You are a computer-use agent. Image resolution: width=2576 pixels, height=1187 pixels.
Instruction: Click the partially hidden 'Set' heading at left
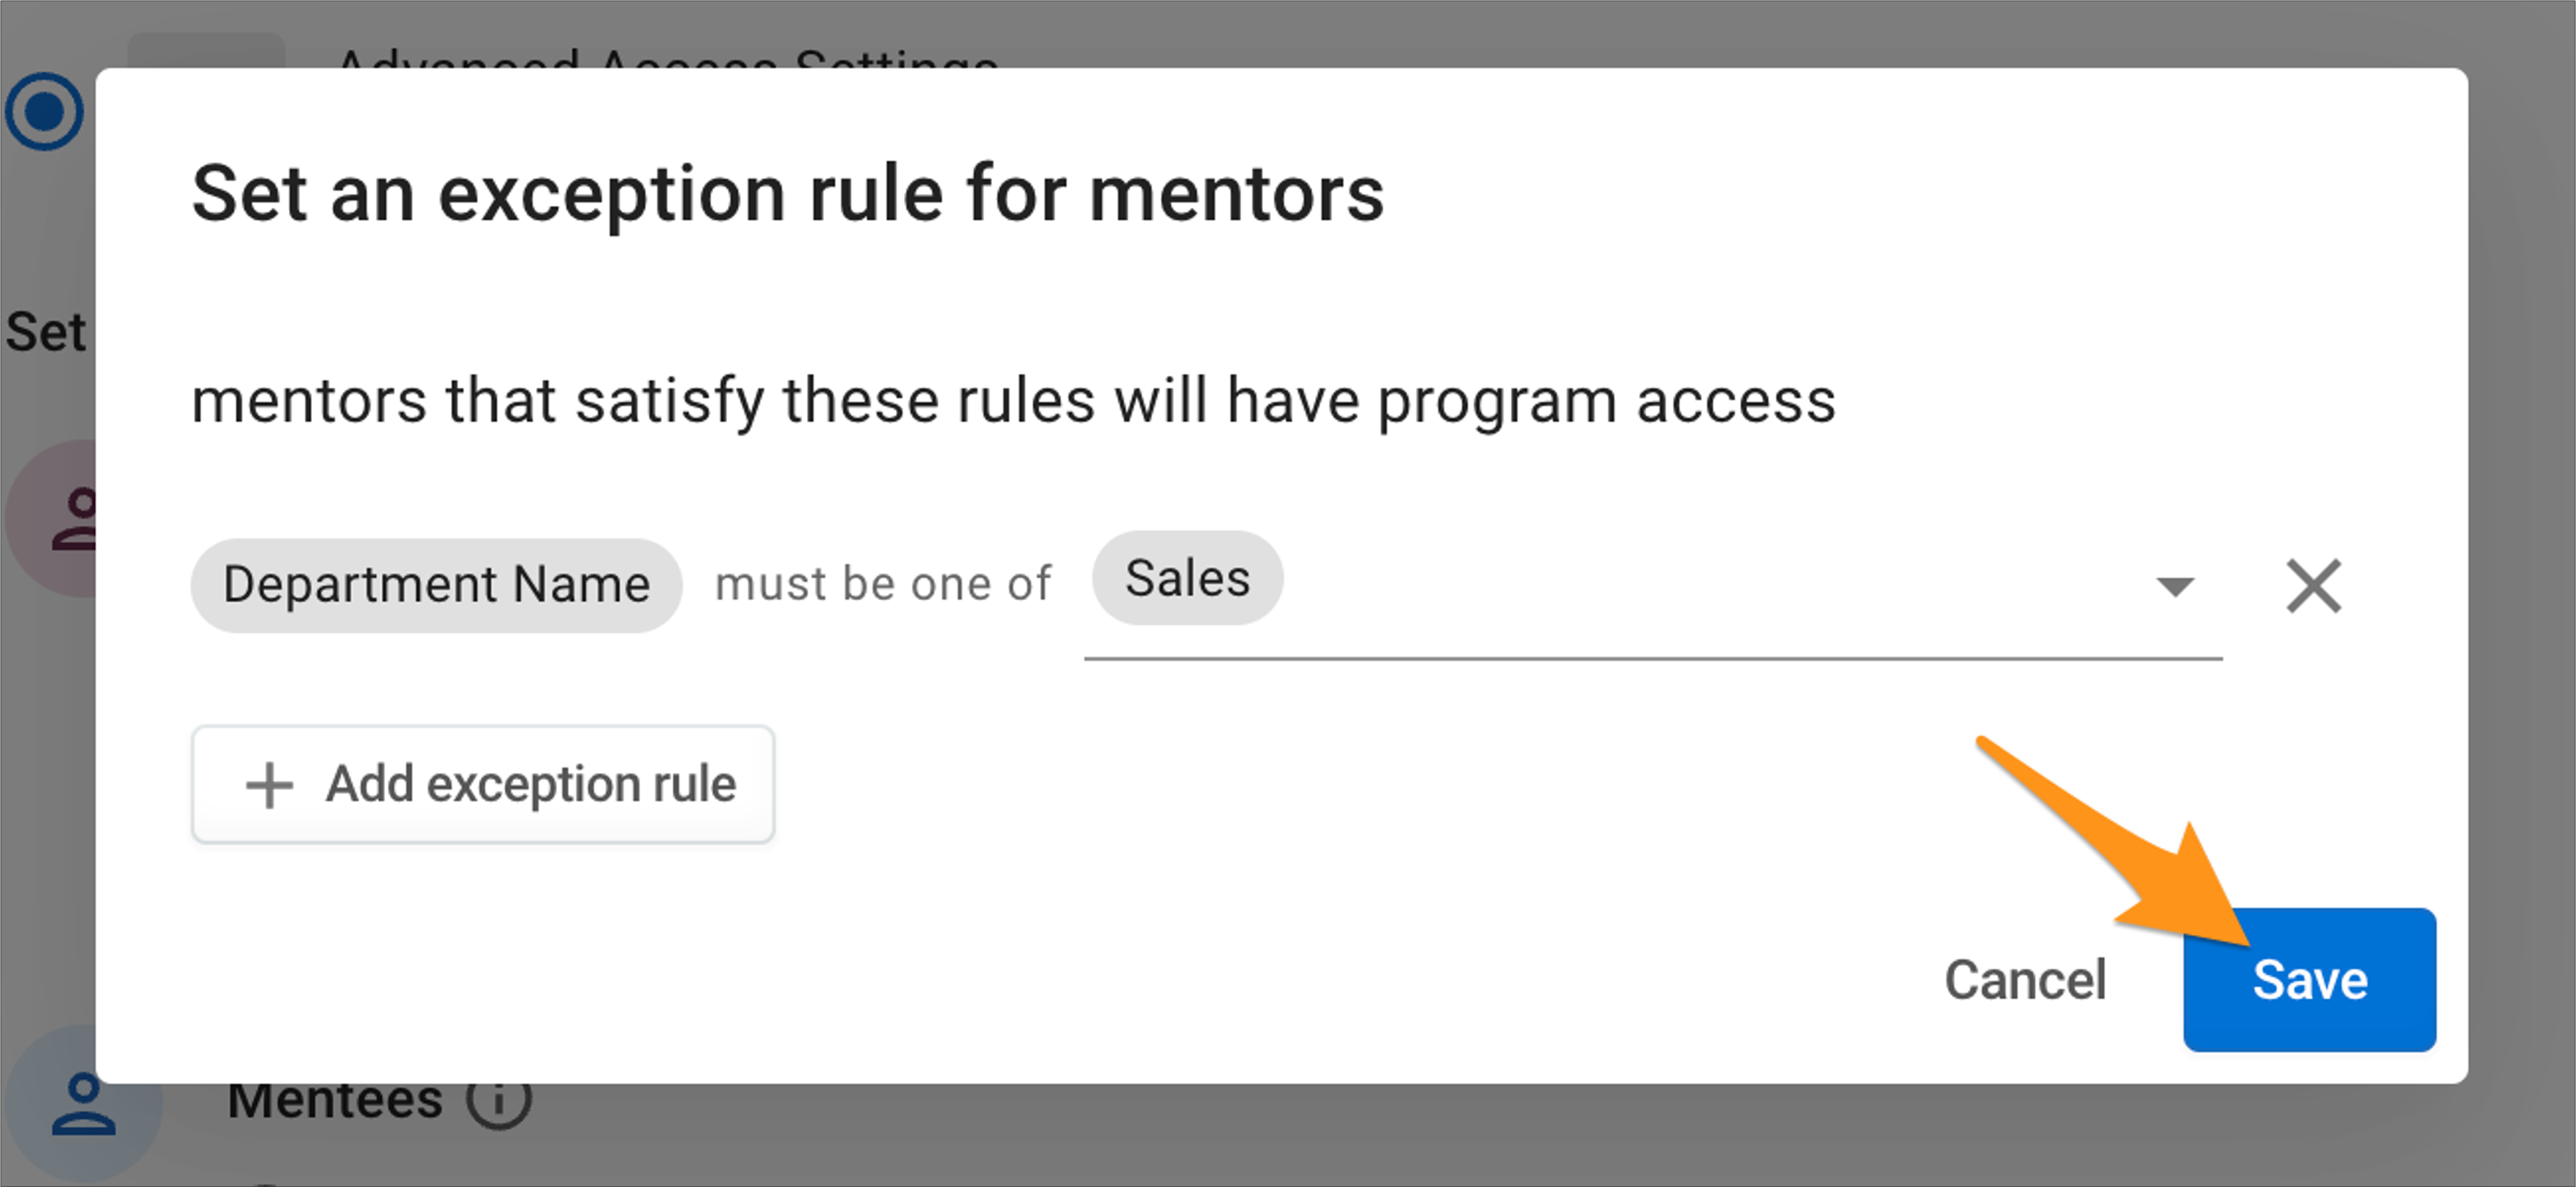(x=47, y=332)
